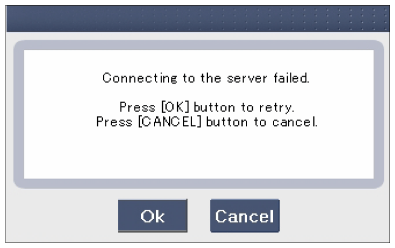This screenshot has width=395, height=248.
Task: Click the word "Connecting" in the message
Action: pyautogui.click(x=140, y=78)
